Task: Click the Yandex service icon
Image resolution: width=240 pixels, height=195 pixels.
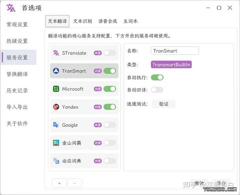Action: tap(56, 107)
